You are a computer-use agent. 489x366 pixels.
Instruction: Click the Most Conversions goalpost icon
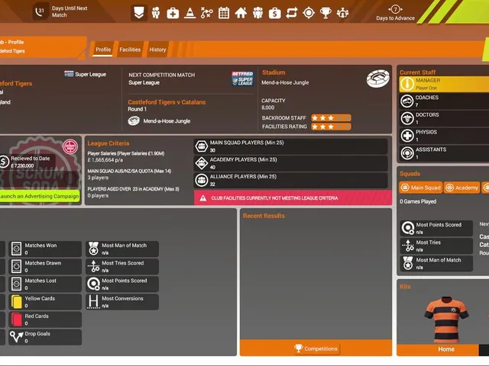93,302
